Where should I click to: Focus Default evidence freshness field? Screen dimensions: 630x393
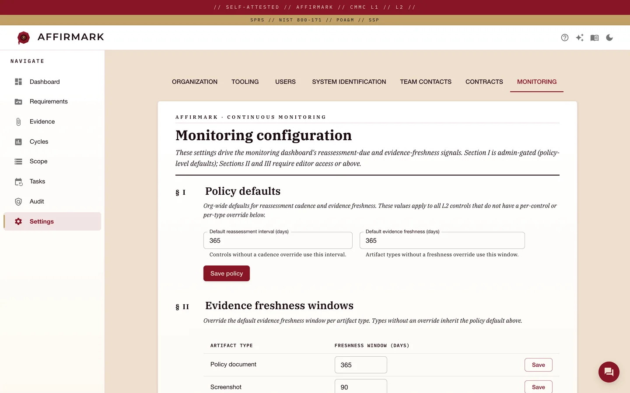[x=442, y=241]
